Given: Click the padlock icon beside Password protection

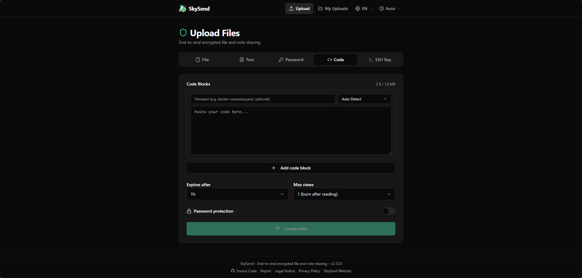Looking at the screenshot, I should point(189,211).
